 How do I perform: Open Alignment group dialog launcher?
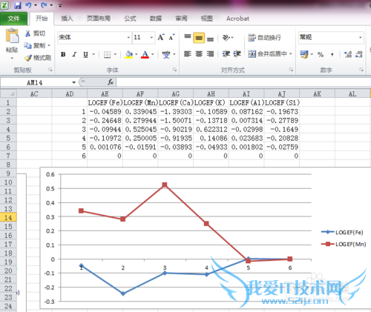click(x=291, y=70)
